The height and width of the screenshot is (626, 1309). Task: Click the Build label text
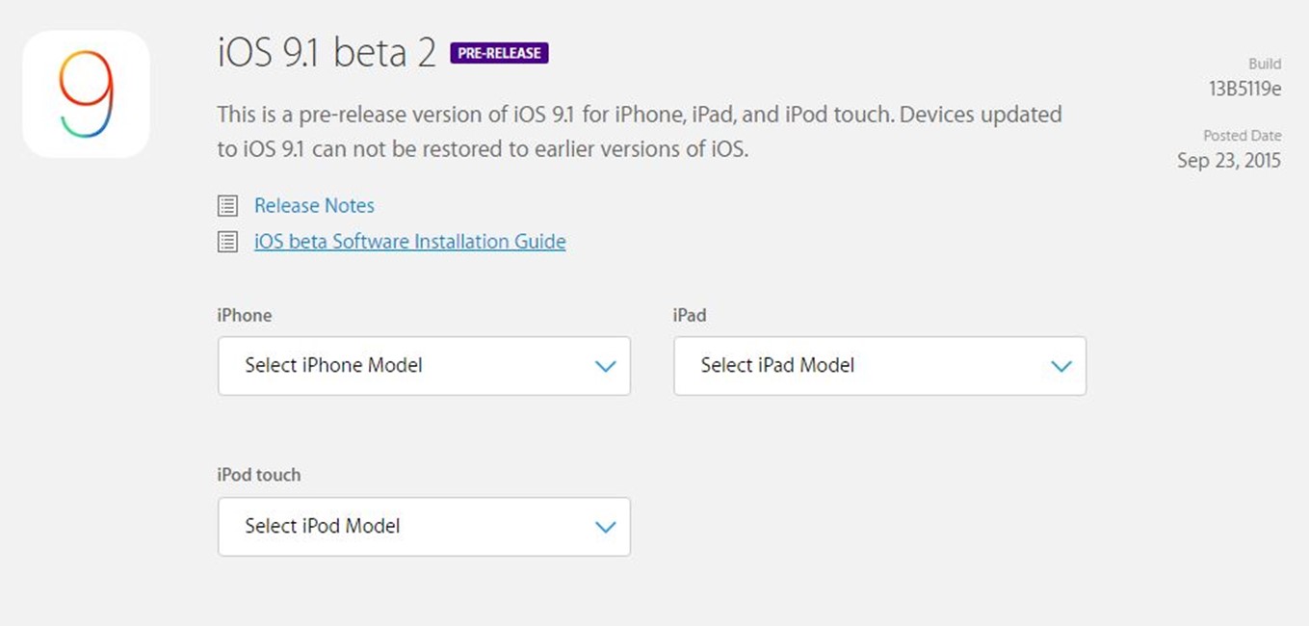coord(1264,64)
